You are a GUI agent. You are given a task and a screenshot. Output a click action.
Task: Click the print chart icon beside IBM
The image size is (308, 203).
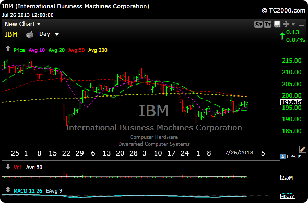30,34
